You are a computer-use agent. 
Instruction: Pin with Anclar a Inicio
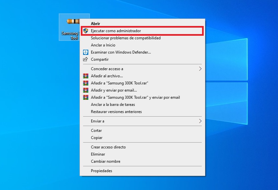click(x=142, y=45)
